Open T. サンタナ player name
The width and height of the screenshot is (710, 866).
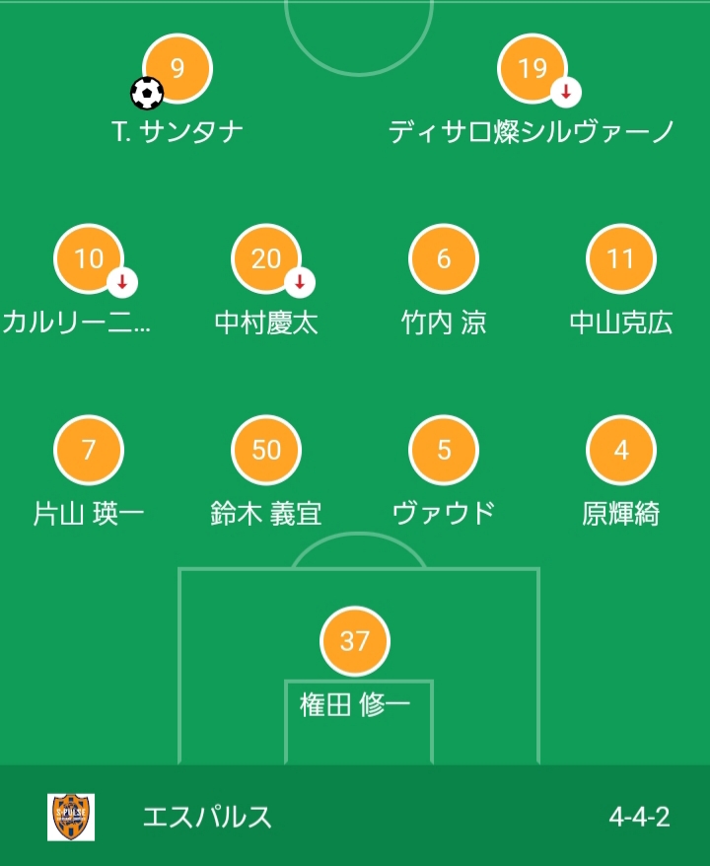click(x=177, y=131)
